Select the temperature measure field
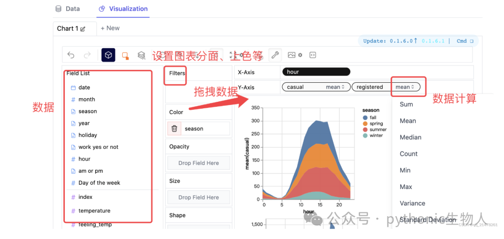This screenshot has height=239, width=504. pyautogui.click(x=94, y=211)
